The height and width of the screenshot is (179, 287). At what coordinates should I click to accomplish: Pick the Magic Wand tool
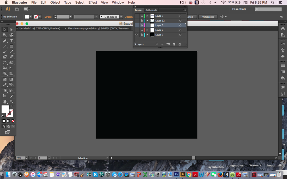5,35
